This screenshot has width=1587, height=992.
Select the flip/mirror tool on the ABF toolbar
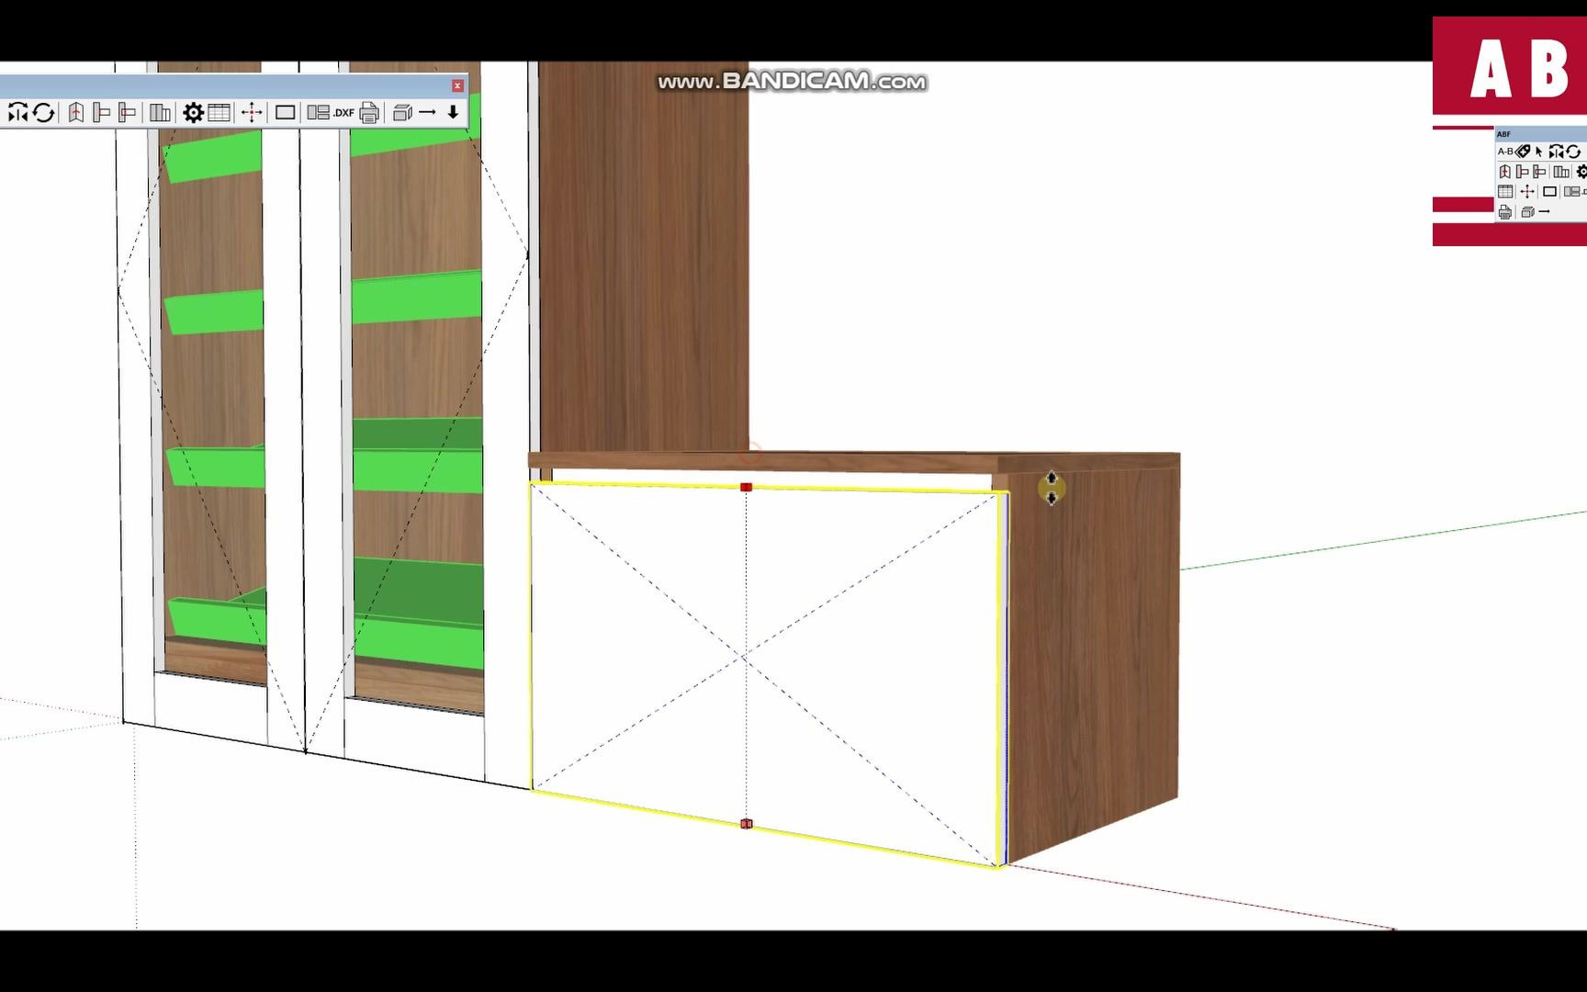[17, 113]
